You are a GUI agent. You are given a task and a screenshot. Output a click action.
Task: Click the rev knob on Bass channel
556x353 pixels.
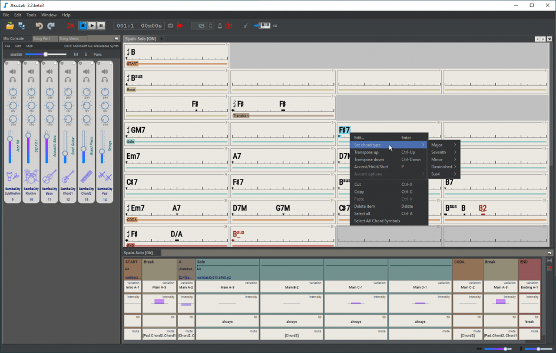click(x=49, y=105)
